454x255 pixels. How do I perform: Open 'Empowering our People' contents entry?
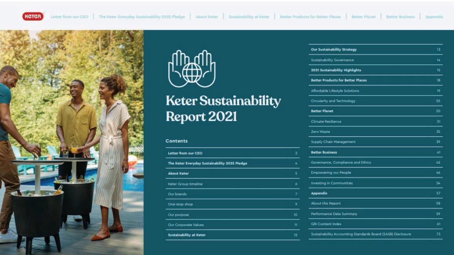click(x=376, y=172)
